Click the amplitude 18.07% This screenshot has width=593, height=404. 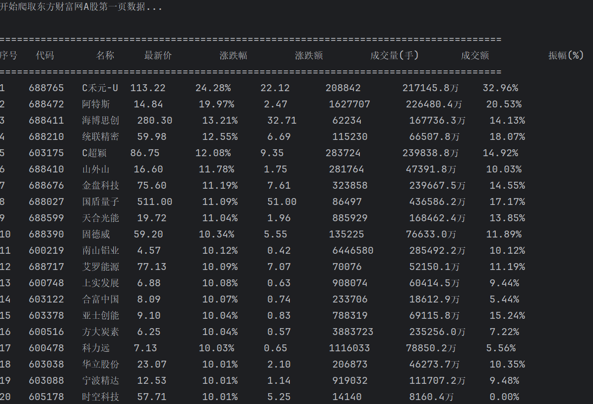point(507,137)
